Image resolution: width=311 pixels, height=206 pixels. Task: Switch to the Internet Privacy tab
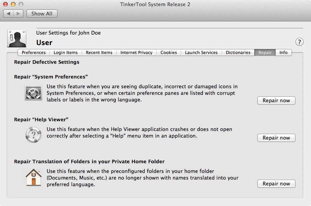tap(136, 52)
